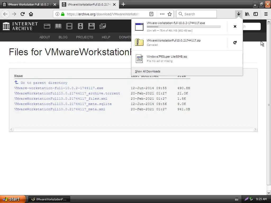Screen dimensions: 271x203
Task: Retry the canceled zip download
Action: (x=235, y=43)
